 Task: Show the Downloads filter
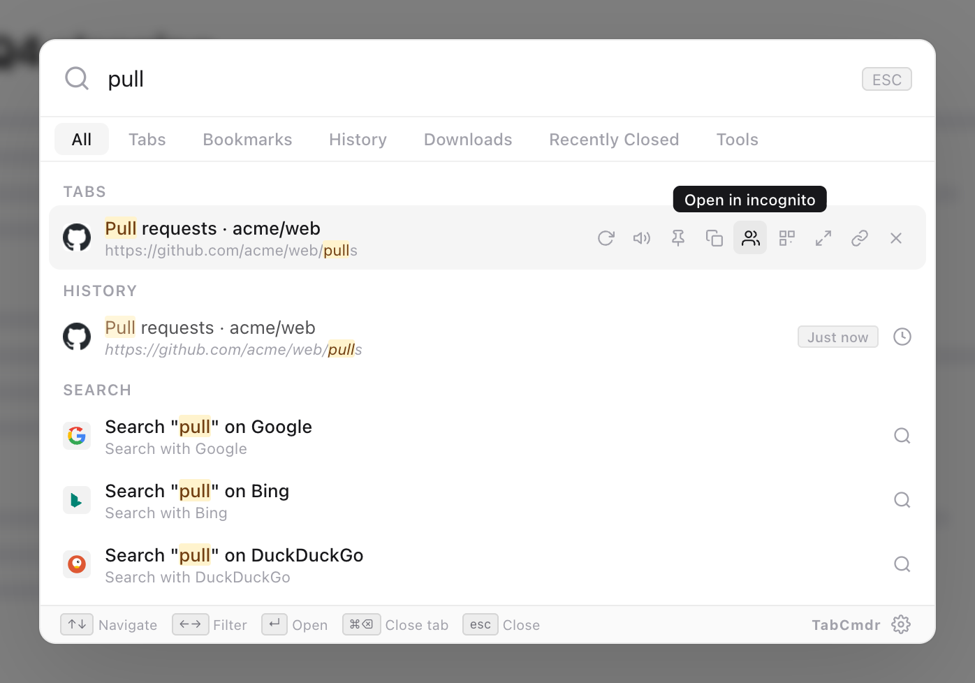[x=468, y=140]
